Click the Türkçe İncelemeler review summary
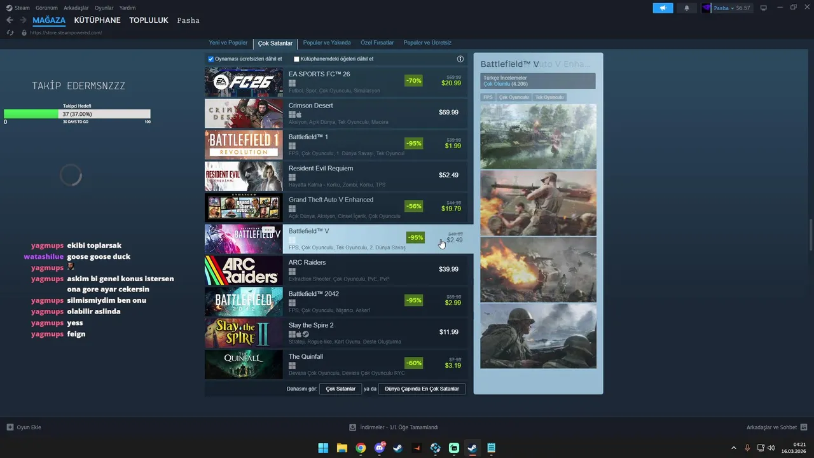 [538, 81]
